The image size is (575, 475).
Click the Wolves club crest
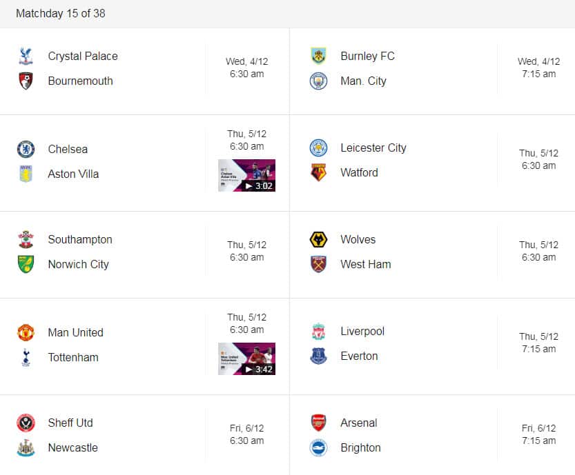click(x=318, y=239)
